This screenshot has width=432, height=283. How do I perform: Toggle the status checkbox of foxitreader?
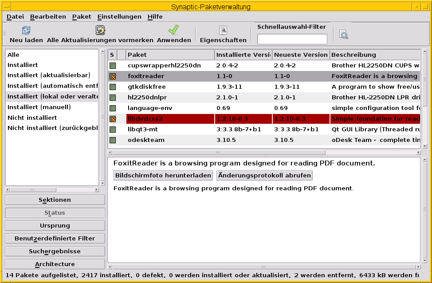click(112, 76)
